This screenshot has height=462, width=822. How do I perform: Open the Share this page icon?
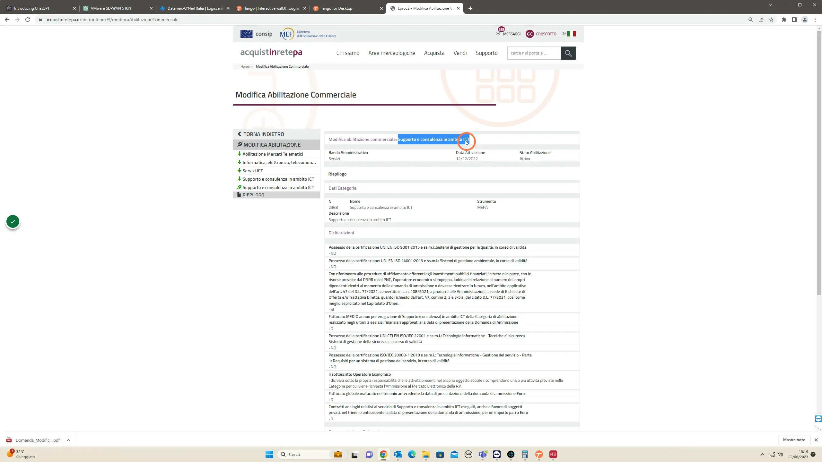coord(761,20)
